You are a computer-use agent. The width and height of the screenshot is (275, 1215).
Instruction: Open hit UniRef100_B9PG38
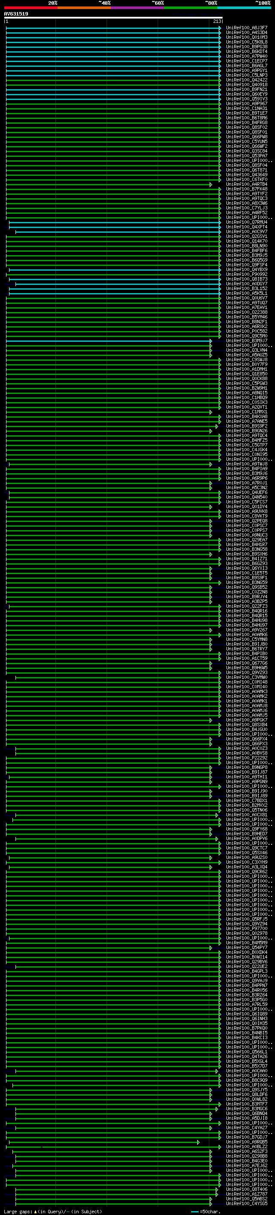point(247,47)
